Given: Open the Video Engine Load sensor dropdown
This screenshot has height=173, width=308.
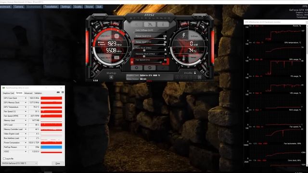Looking at the screenshot, I should (x=26, y=134).
